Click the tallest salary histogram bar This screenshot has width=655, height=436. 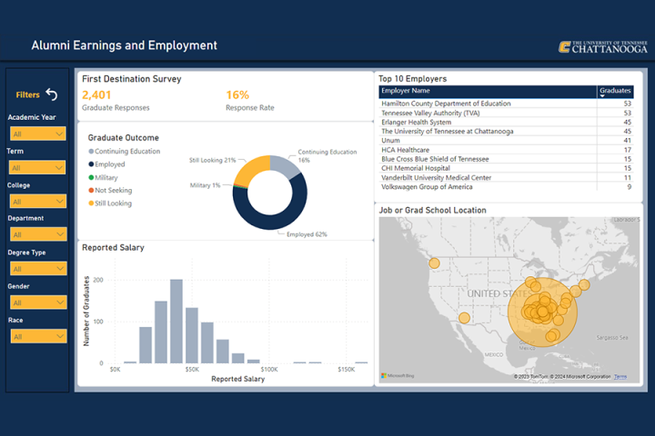[176, 322]
